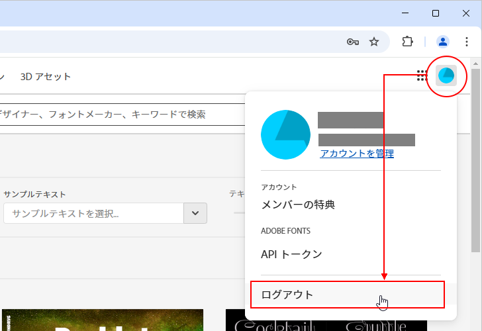Screen dimensions: 482x331
Task: Open the アカウントを管理 link
Action: [x=357, y=154]
